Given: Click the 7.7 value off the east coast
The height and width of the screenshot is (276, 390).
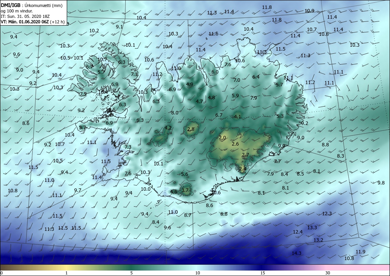Looking at the screenshot, I should pos(277,161).
